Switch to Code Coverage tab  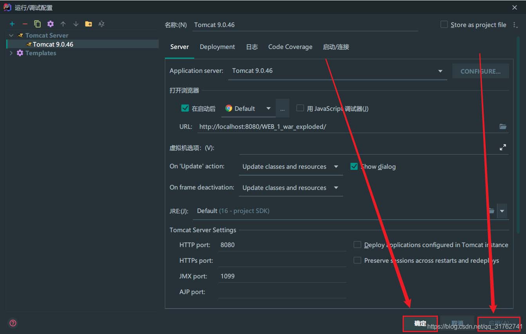pyautogui.click(x=290, y=47)
